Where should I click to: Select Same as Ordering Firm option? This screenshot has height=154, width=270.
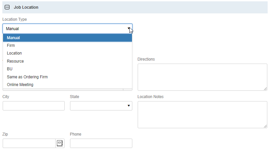pos(67,77)
